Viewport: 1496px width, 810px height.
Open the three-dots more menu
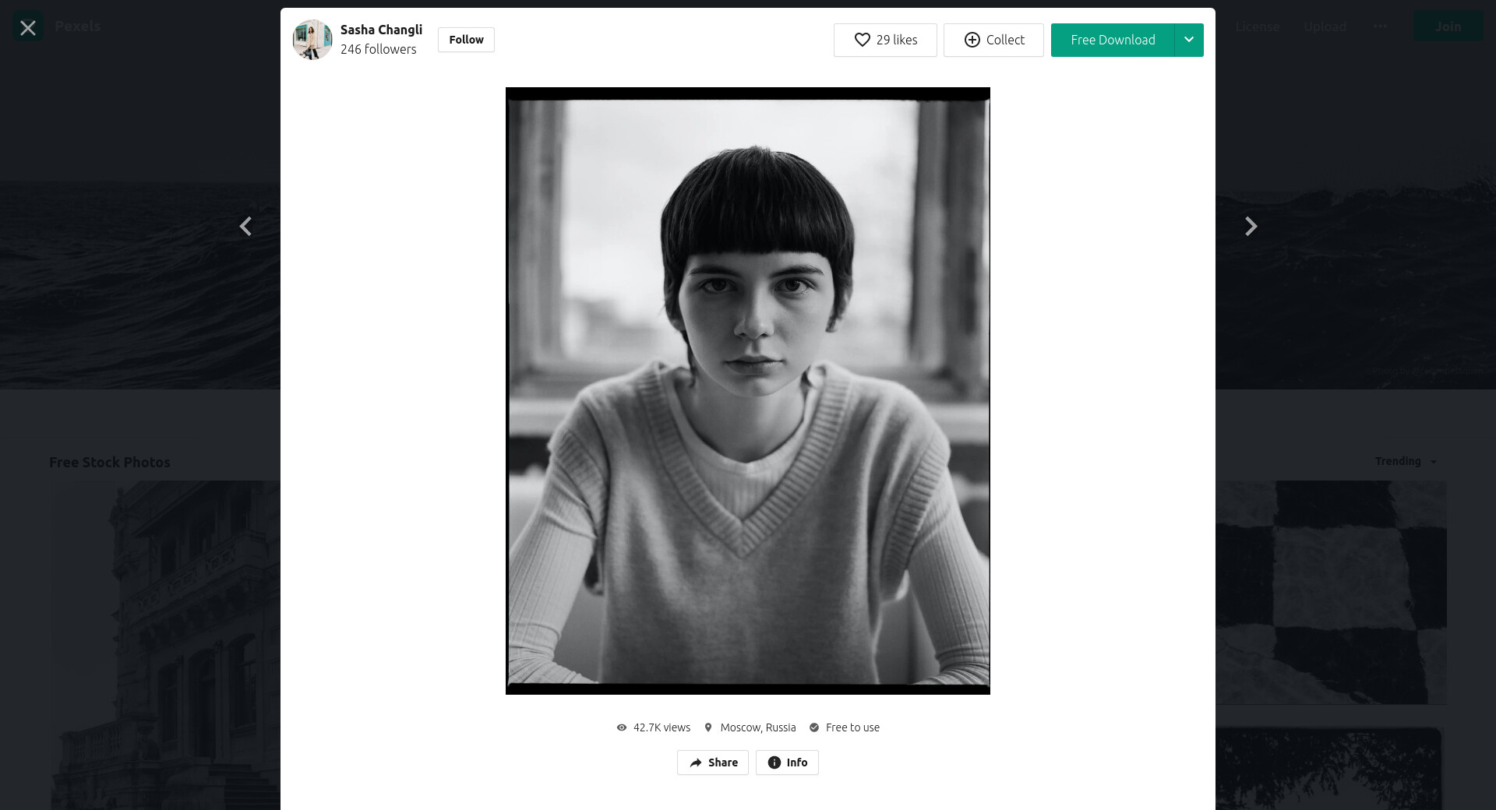coord(1380,26)
